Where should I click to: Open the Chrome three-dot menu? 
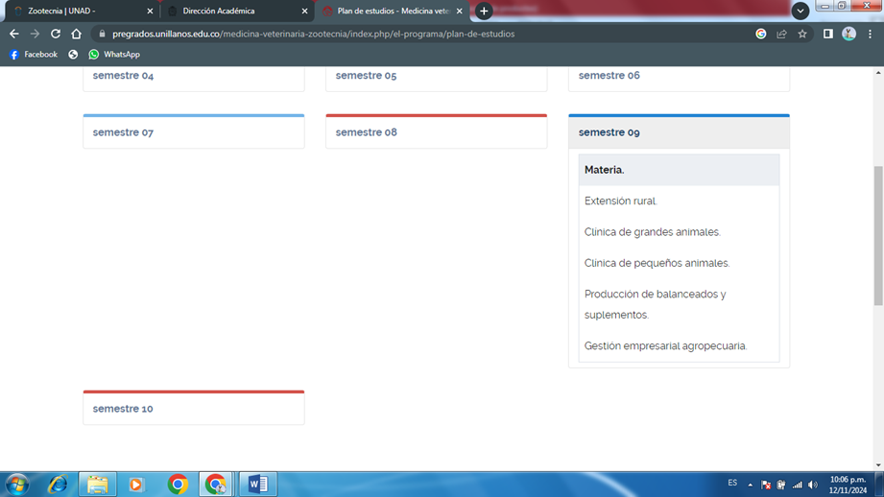[x=870, y=34]
